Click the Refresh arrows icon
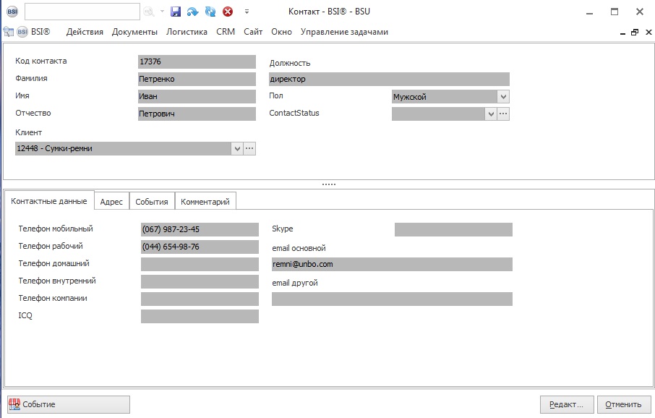Screen dimensions: 655x418 click(x=210, y=12)
